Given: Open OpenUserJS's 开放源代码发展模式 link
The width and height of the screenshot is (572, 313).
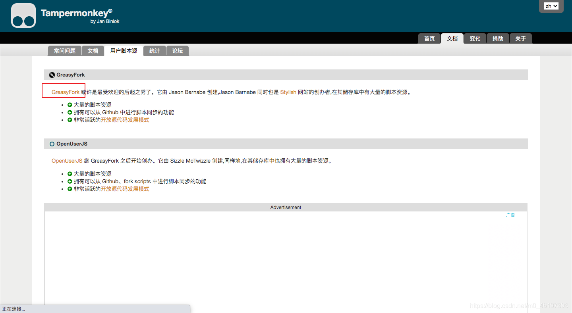Looking at the screenshot, I should [x=125, y=189].
